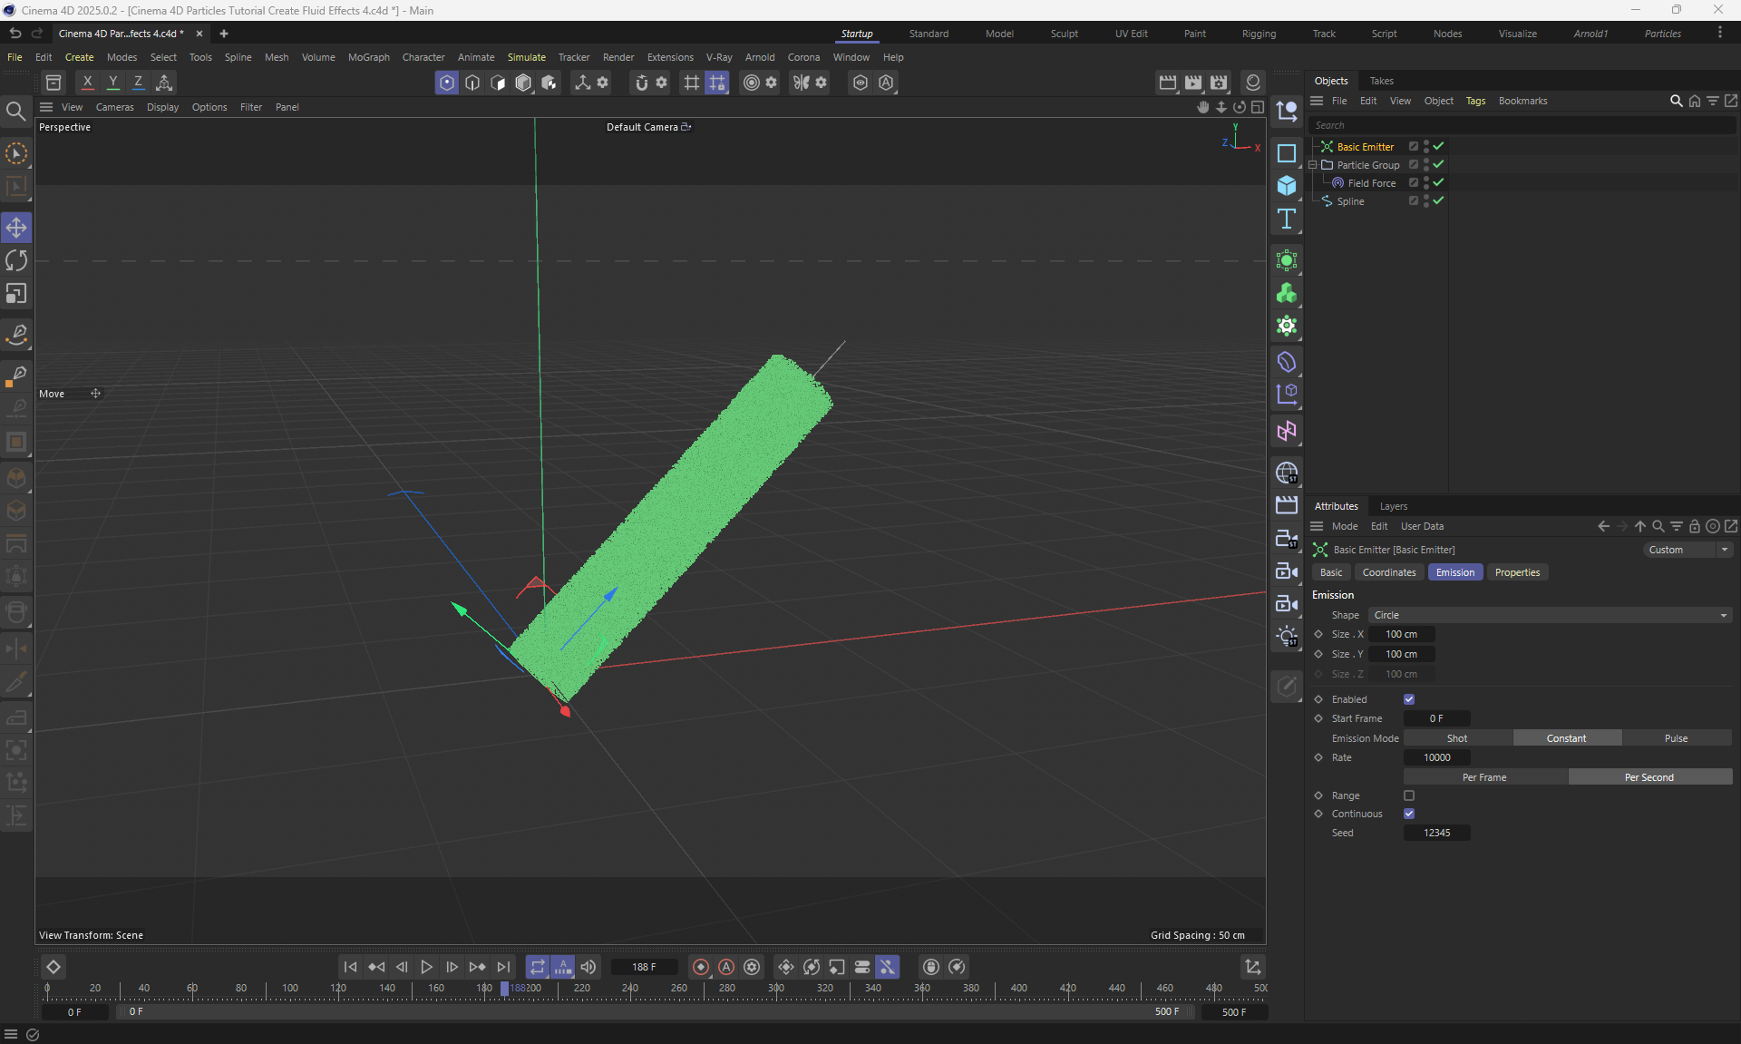The width and height of the screenshot is (1741, 1044).
Task: Enable the Range checkbox
Action: coord(1408,795)
